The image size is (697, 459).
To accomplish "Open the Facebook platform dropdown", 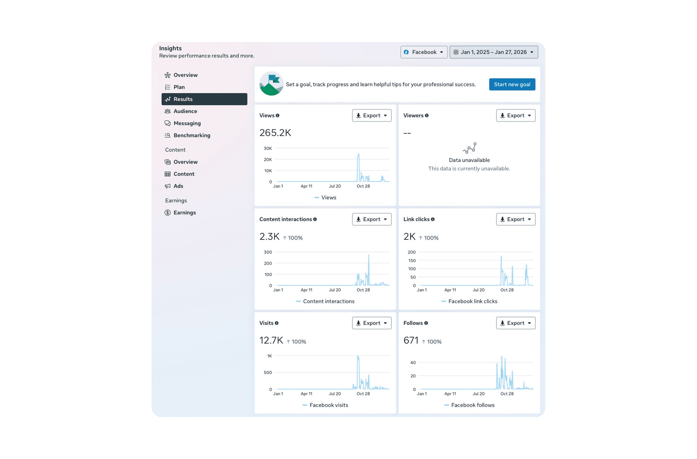I will (x=424, y=52).
